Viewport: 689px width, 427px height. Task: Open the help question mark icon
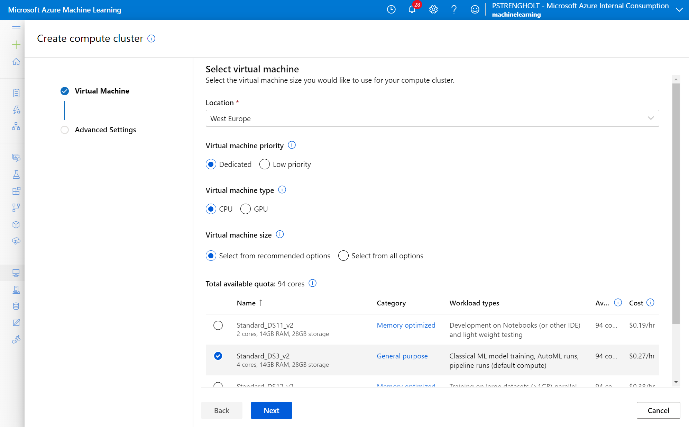pos(454,10)
